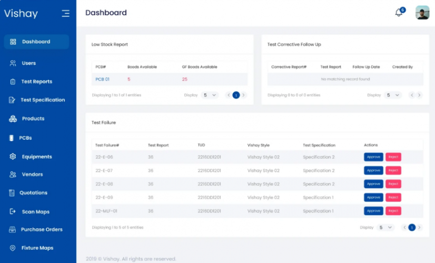Click Vishay Style column header
This screenshot has height=263, width=435.
[x=258, y=145]
